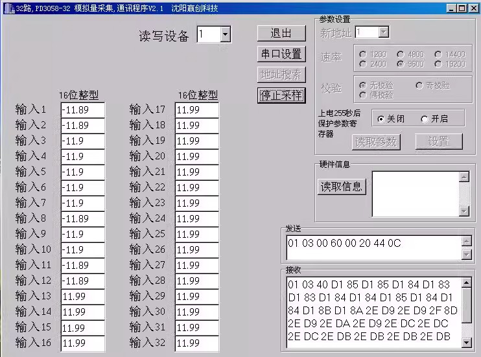Viewport: 481px width, 357px height.
Task: Minimize the window
Action: (x=452, y=8)
